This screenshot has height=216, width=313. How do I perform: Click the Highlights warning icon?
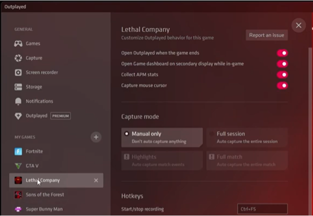click(x=127, y=157)
